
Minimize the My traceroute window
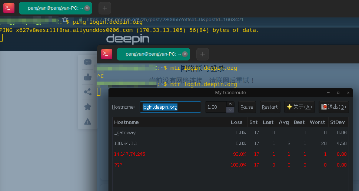click(328, 93)
